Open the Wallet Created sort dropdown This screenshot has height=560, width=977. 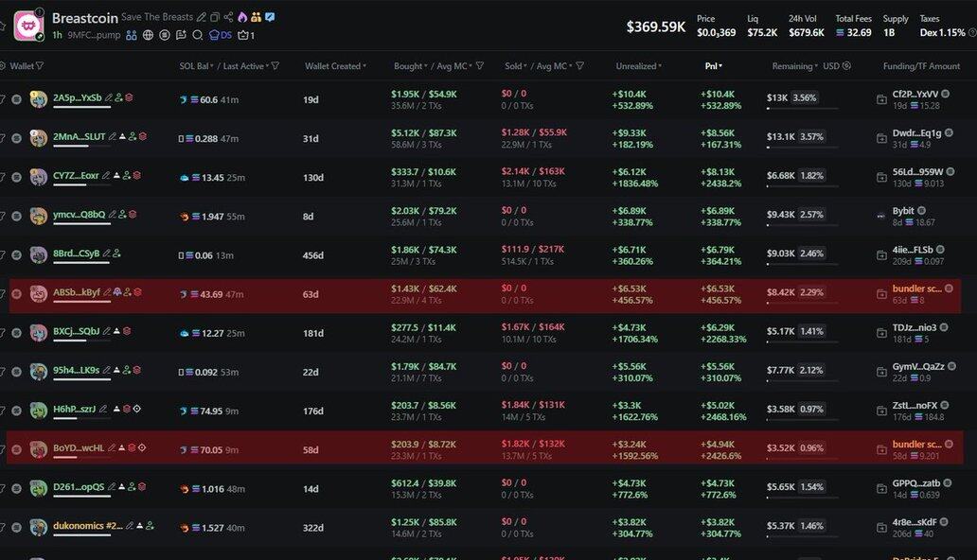point(335,66)
